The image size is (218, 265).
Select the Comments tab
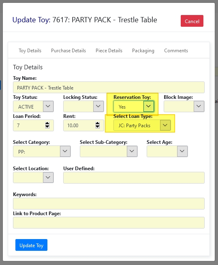(176, 51)
